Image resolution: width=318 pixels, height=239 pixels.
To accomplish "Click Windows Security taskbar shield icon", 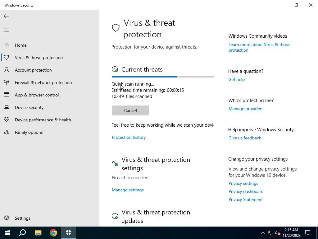I will [x=69, y=233].
